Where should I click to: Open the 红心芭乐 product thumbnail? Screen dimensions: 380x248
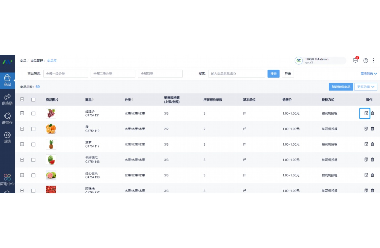(51, 175)
